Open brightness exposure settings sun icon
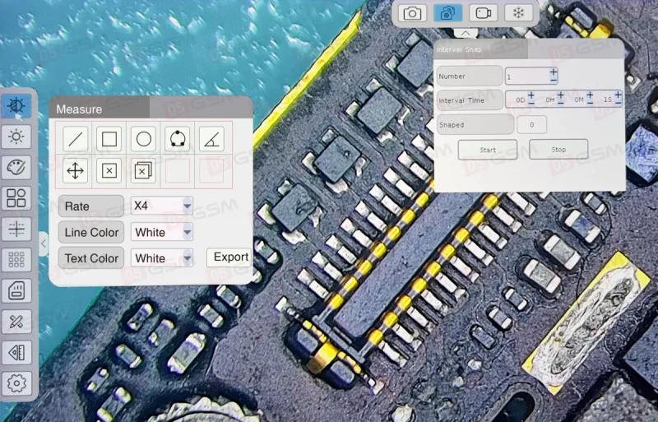The width and height of the screenshot is (658, 422). 17,137
